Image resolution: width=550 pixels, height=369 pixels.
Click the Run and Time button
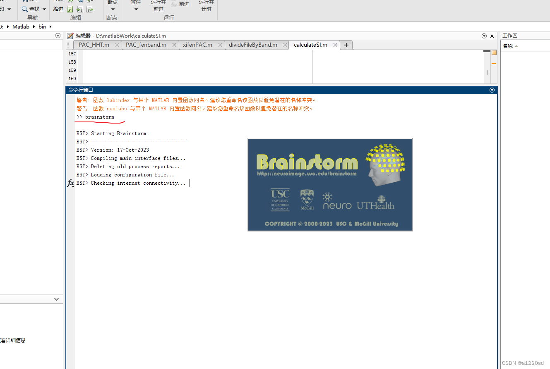pos(206,5)
